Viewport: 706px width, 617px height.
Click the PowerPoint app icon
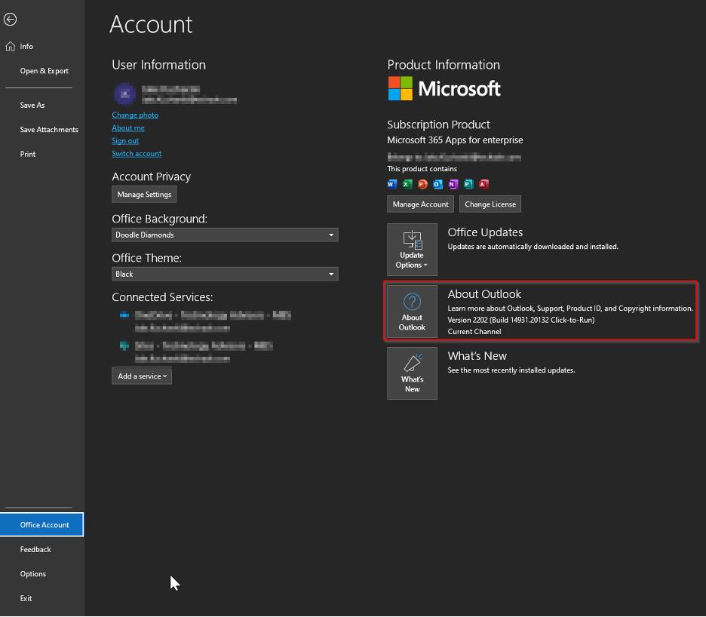click(422, 184)
